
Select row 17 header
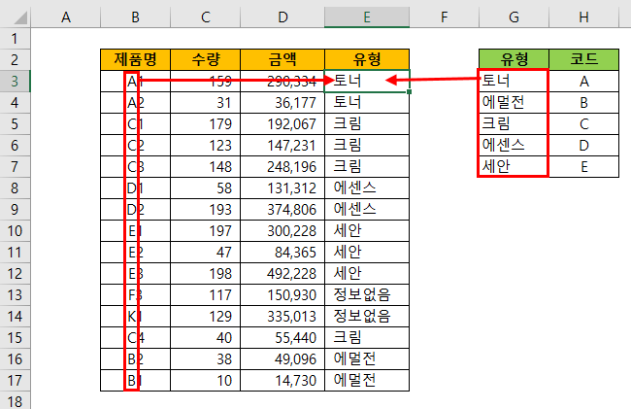click(x=15, y=381)
